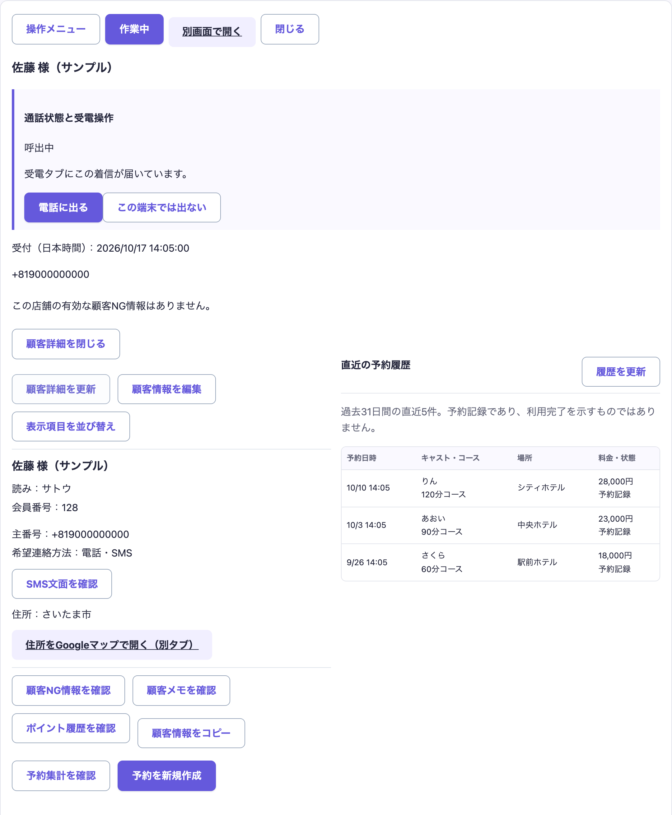Click 表示項目を並び替え button

[71, 426]
